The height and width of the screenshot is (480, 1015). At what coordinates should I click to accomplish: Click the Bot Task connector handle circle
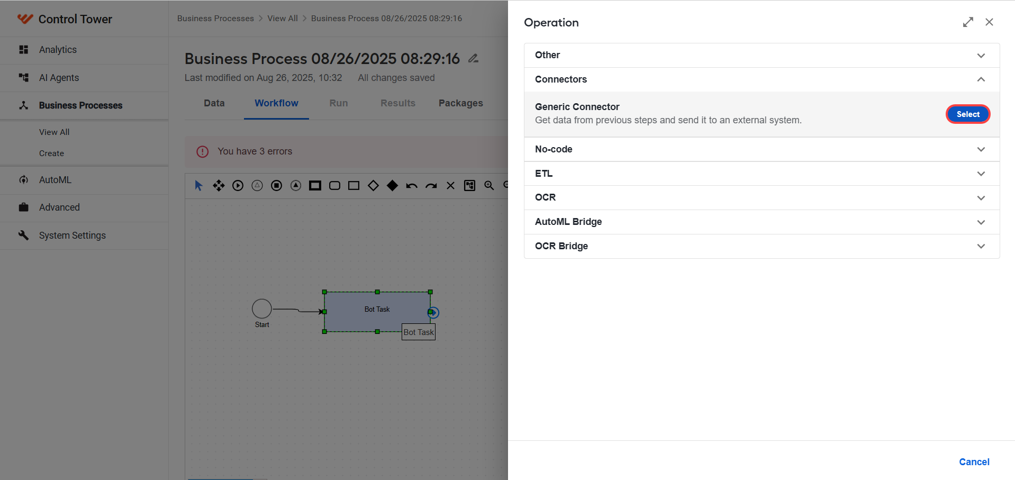tap(433, 312)
